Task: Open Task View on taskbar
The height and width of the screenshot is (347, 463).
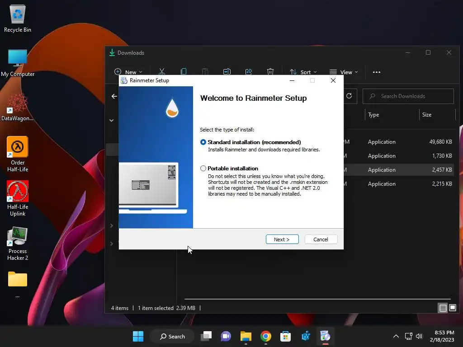Action: [206, 336]
